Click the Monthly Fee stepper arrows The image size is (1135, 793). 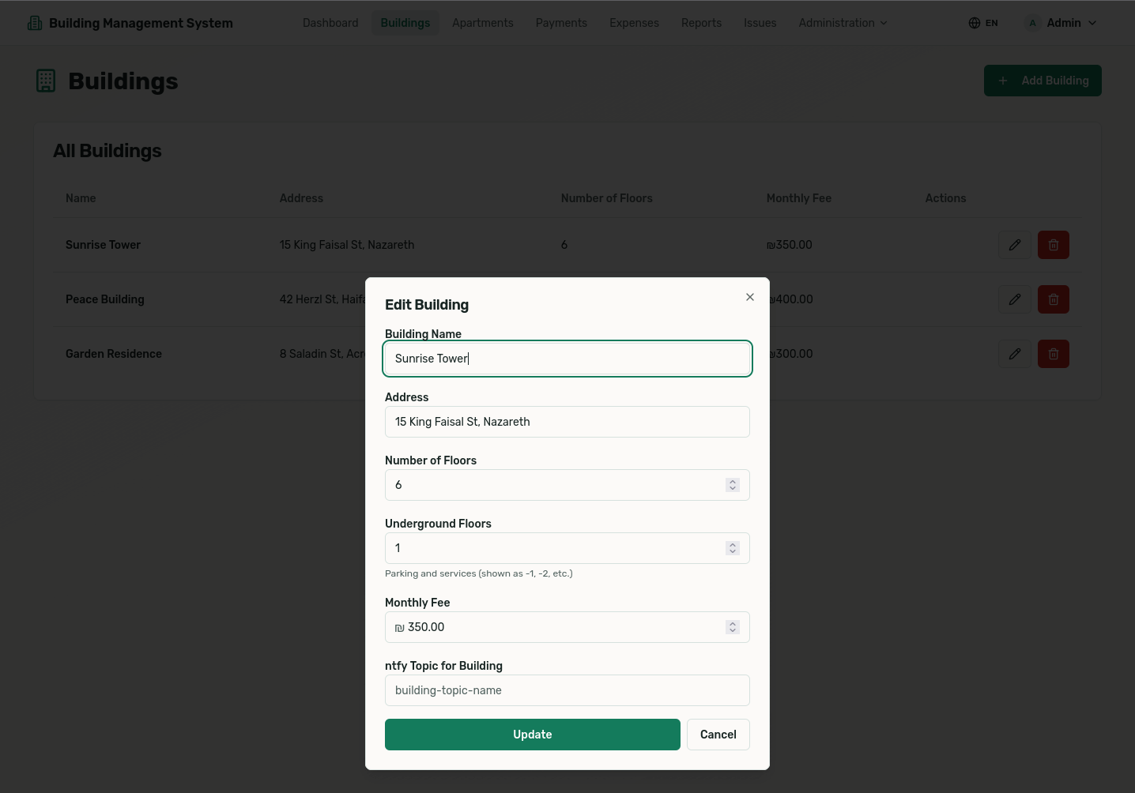coord(733,627)
